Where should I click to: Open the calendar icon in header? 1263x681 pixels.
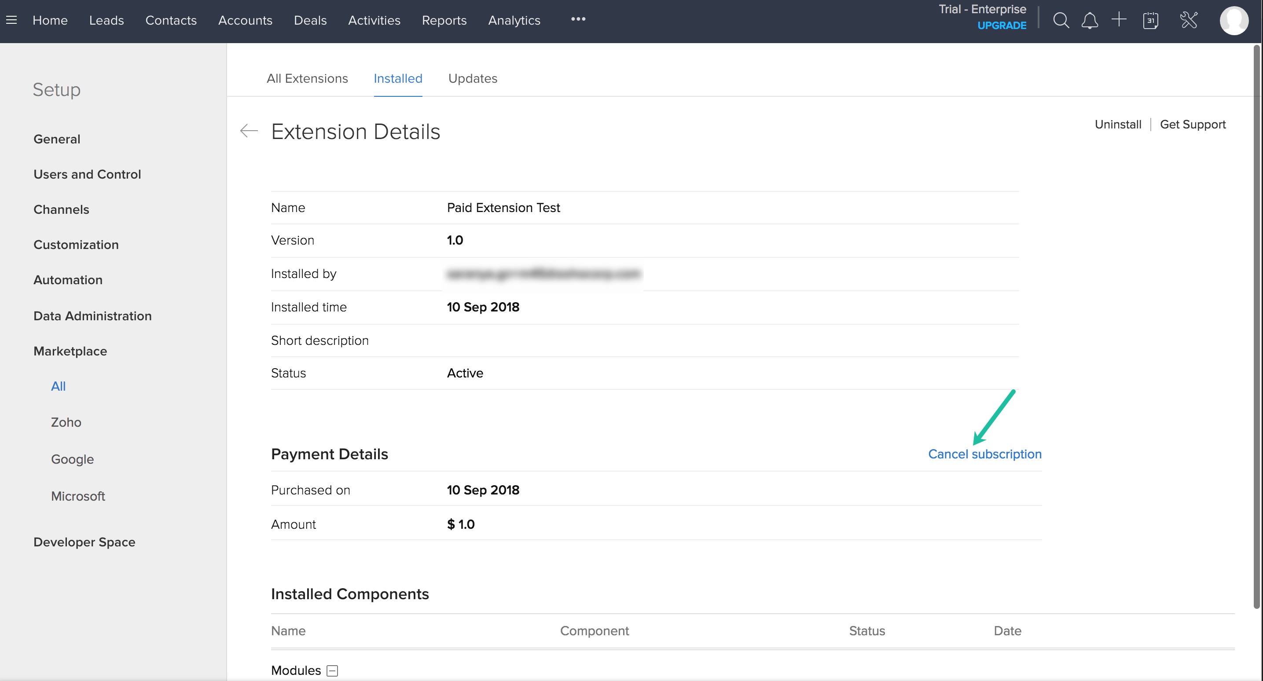pyautogui.click(x=1150, y=21)
